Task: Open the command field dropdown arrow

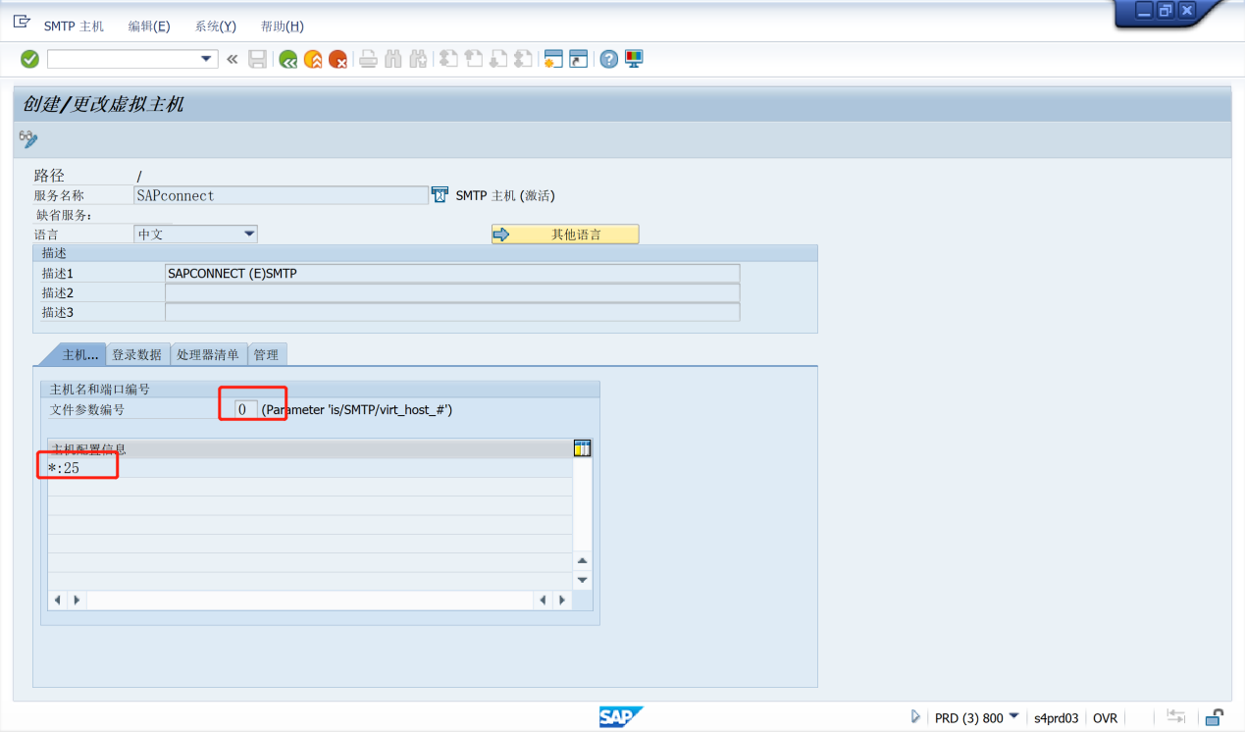Action: point(207,59)
